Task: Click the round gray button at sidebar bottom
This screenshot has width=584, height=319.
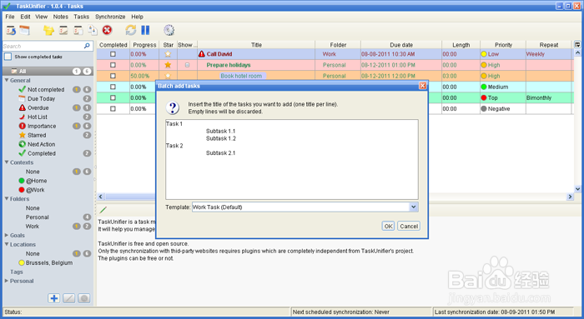Action: coord(84,298)
